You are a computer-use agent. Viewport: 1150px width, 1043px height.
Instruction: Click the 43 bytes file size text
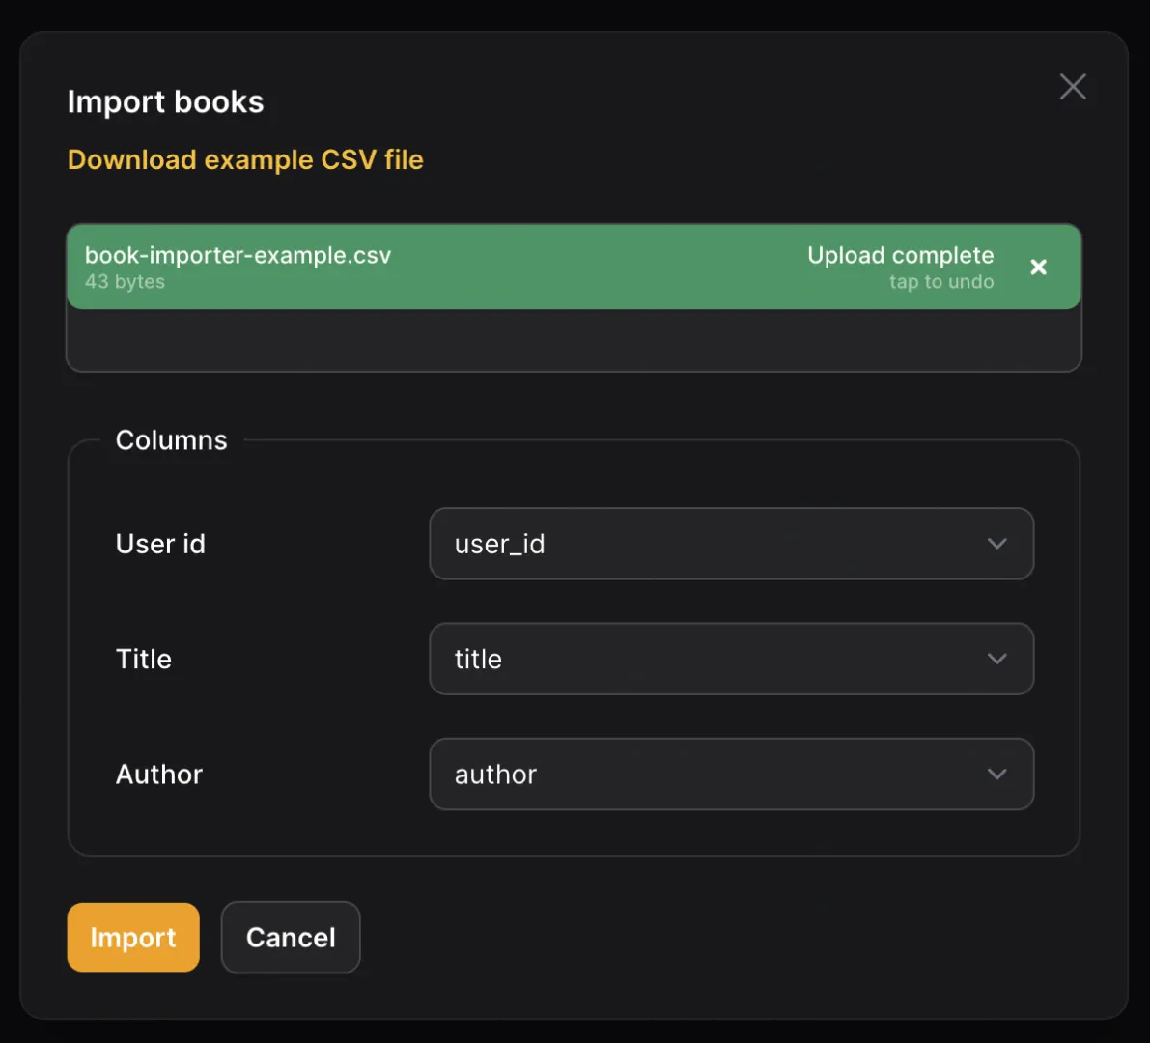126,282
